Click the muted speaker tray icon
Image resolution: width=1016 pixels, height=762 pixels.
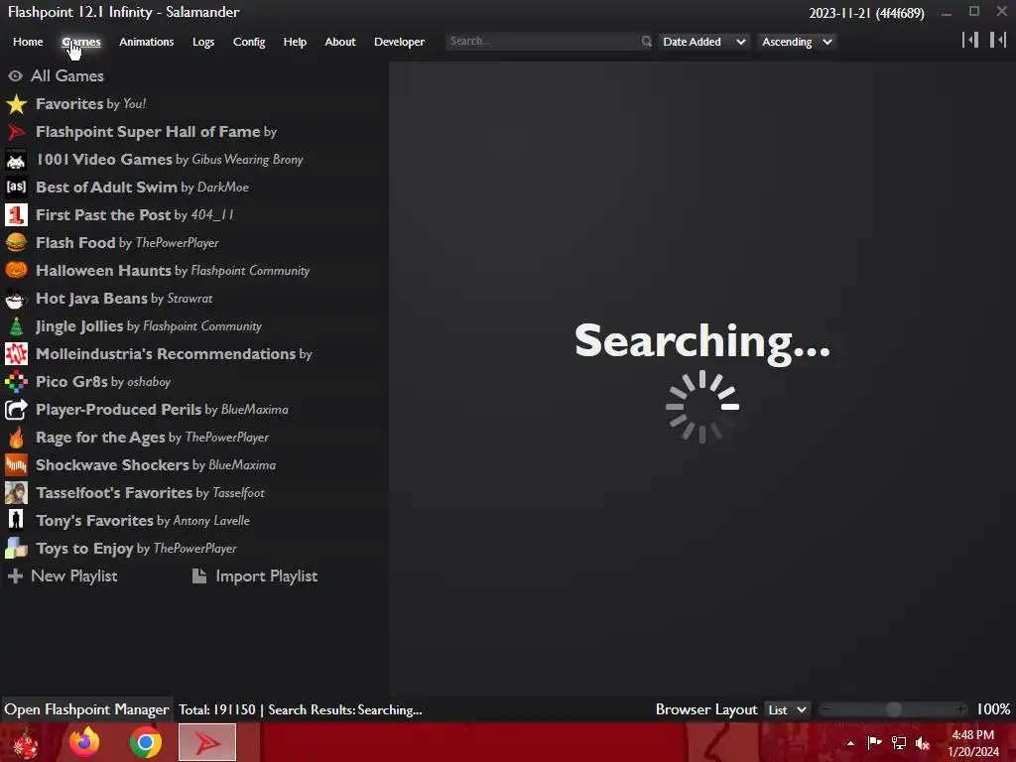[x=923, y=743]
